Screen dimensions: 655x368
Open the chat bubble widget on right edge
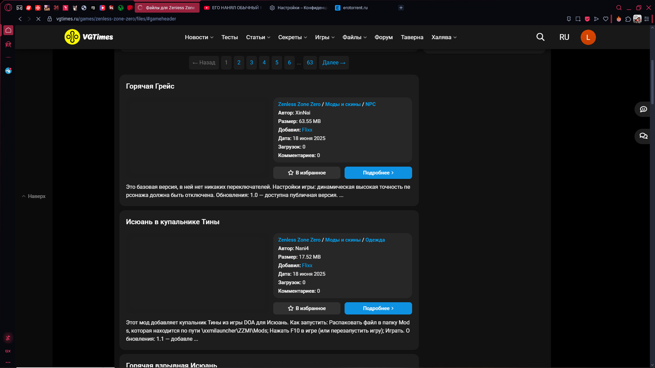click(x=643, y=109)
